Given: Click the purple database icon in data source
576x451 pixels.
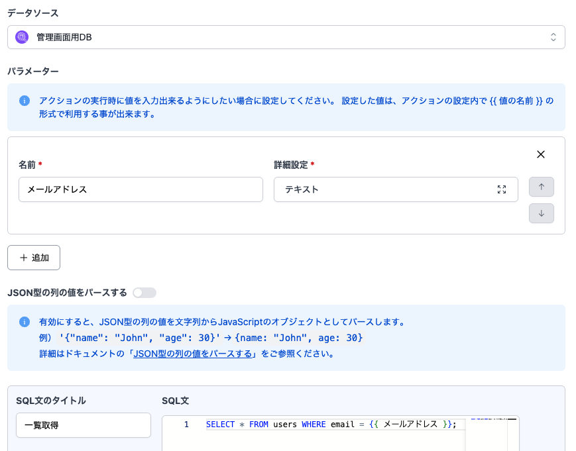Looking at the screenshot, I should point(22,37).
